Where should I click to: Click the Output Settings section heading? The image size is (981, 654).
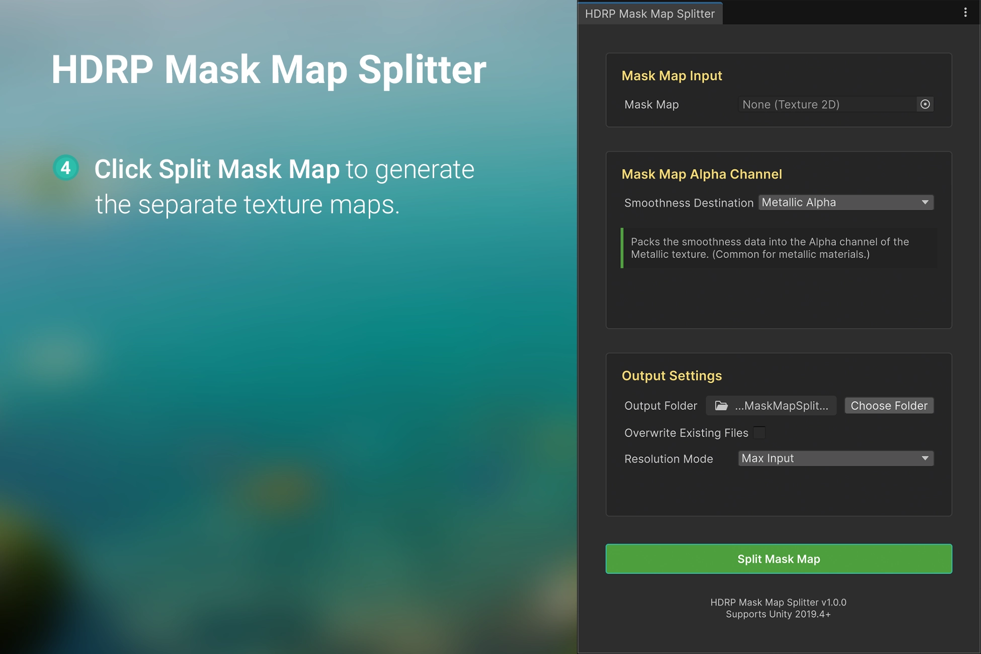(x=671, y=376)
